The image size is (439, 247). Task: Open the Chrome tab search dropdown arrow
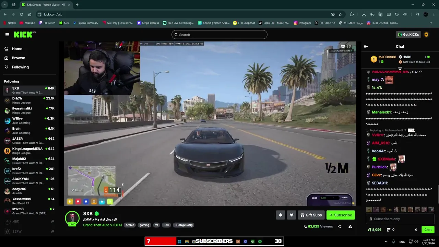[x=4, y=4]
